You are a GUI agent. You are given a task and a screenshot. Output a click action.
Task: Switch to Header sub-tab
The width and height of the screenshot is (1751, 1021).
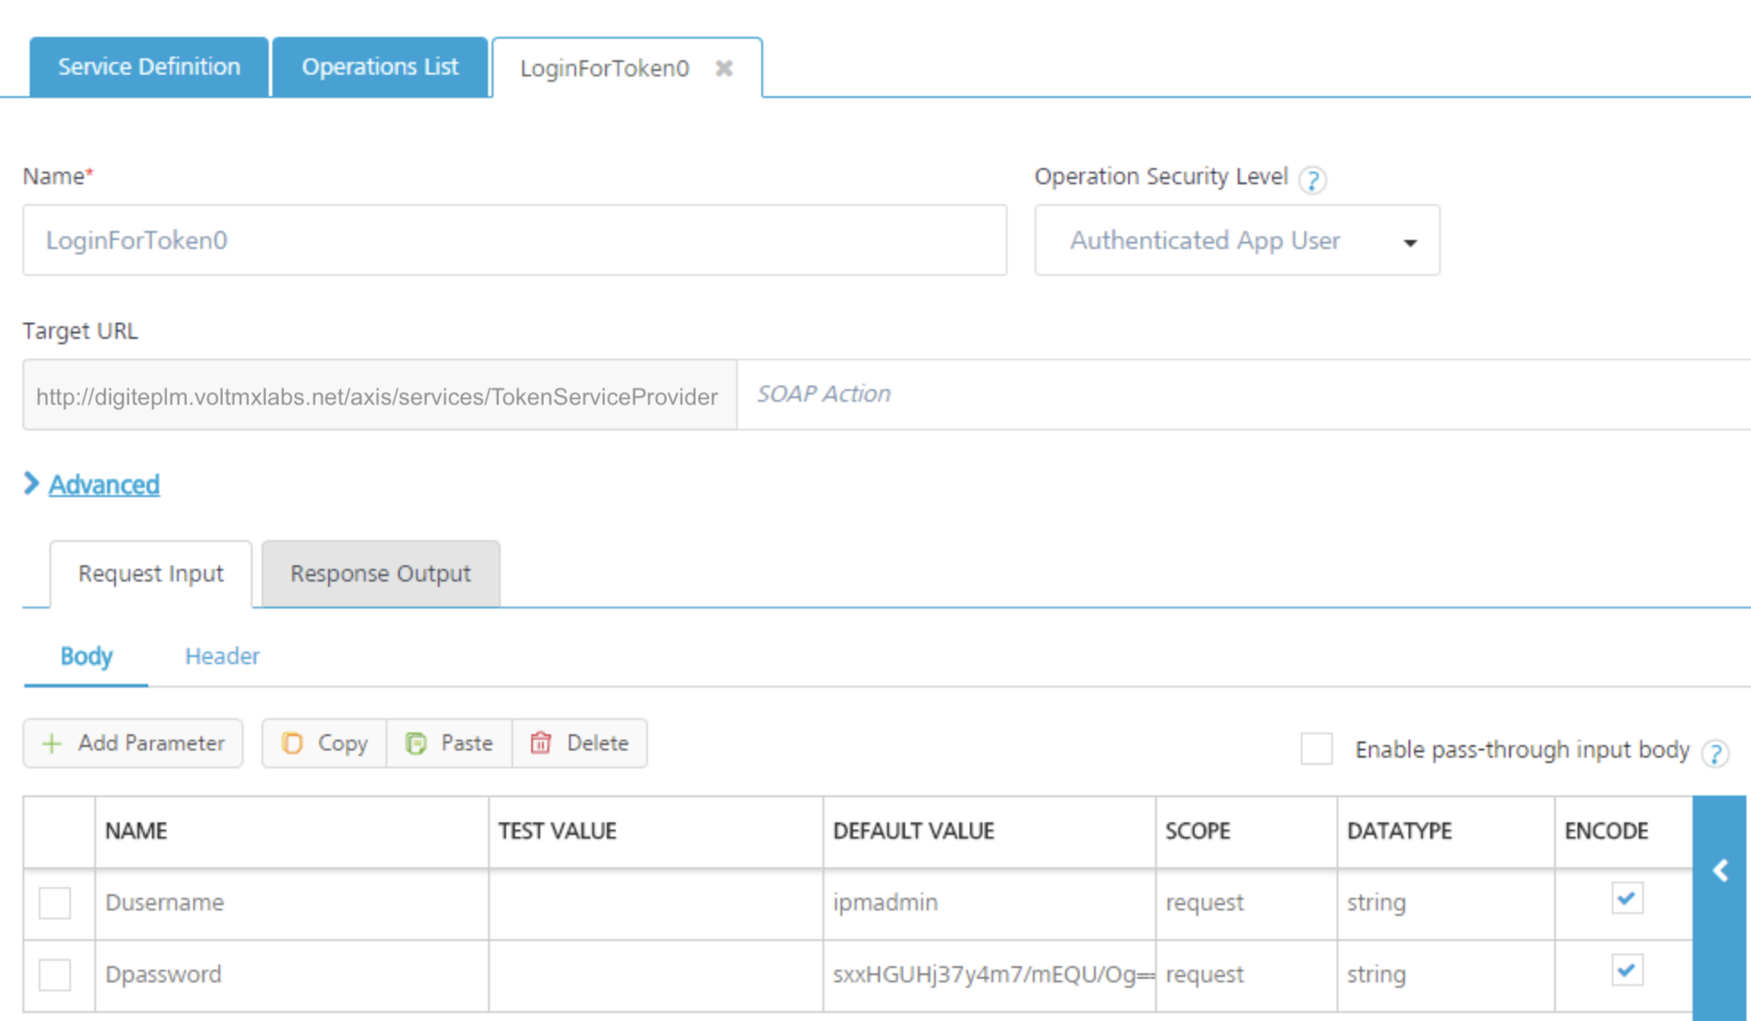tap(222, 656)
